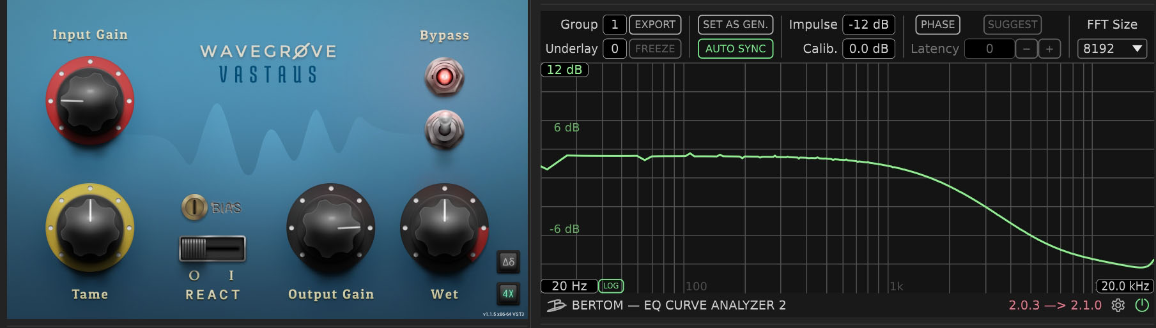
Task: Toggle the LOG scale button
Action: click(611, 286)
